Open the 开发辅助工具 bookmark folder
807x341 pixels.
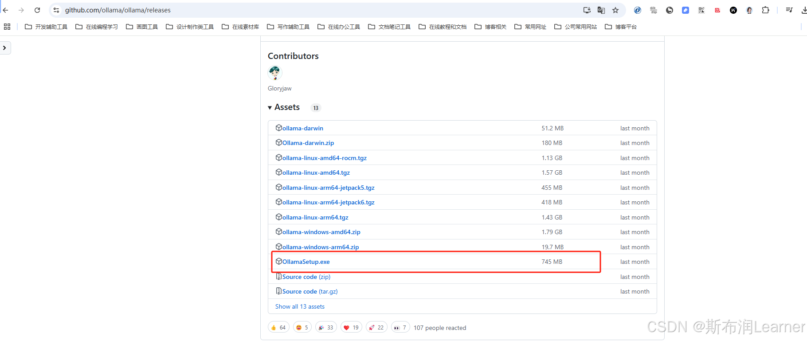point(46,27)
